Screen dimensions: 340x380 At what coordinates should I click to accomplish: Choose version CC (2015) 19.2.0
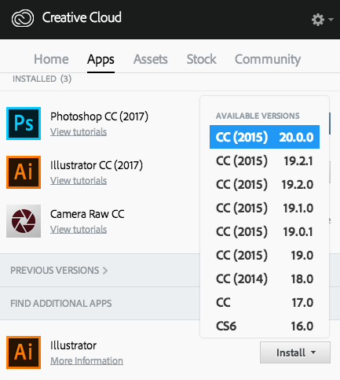point(265,184)
